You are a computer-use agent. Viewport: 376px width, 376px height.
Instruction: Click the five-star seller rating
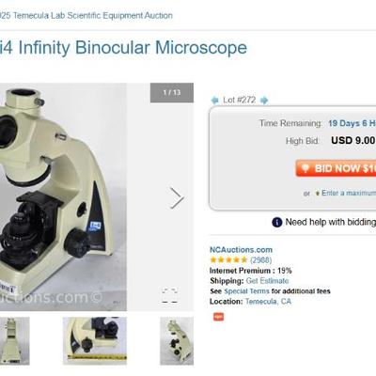pyautogui.click(x=228, y=259)
